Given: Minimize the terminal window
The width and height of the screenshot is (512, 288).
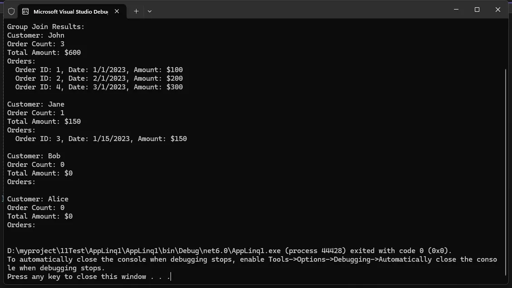Looking at the screenshot, I should click(x=456, y=10).
